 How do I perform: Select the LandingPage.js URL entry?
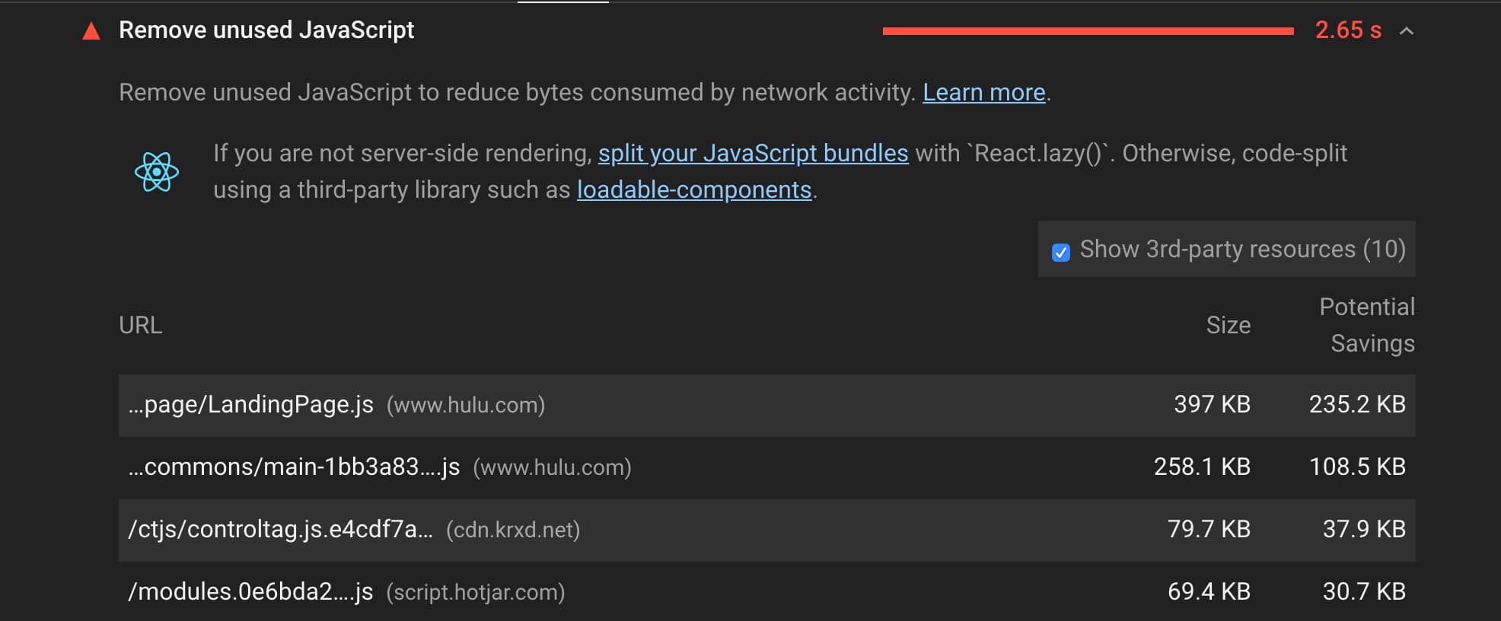coord(251,405)
